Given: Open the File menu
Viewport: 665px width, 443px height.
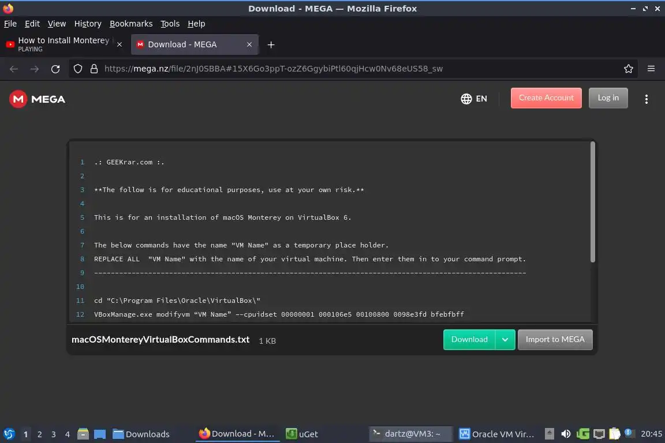Looking at the screenshot, I should pyautogui.click(x=10, y=24).
